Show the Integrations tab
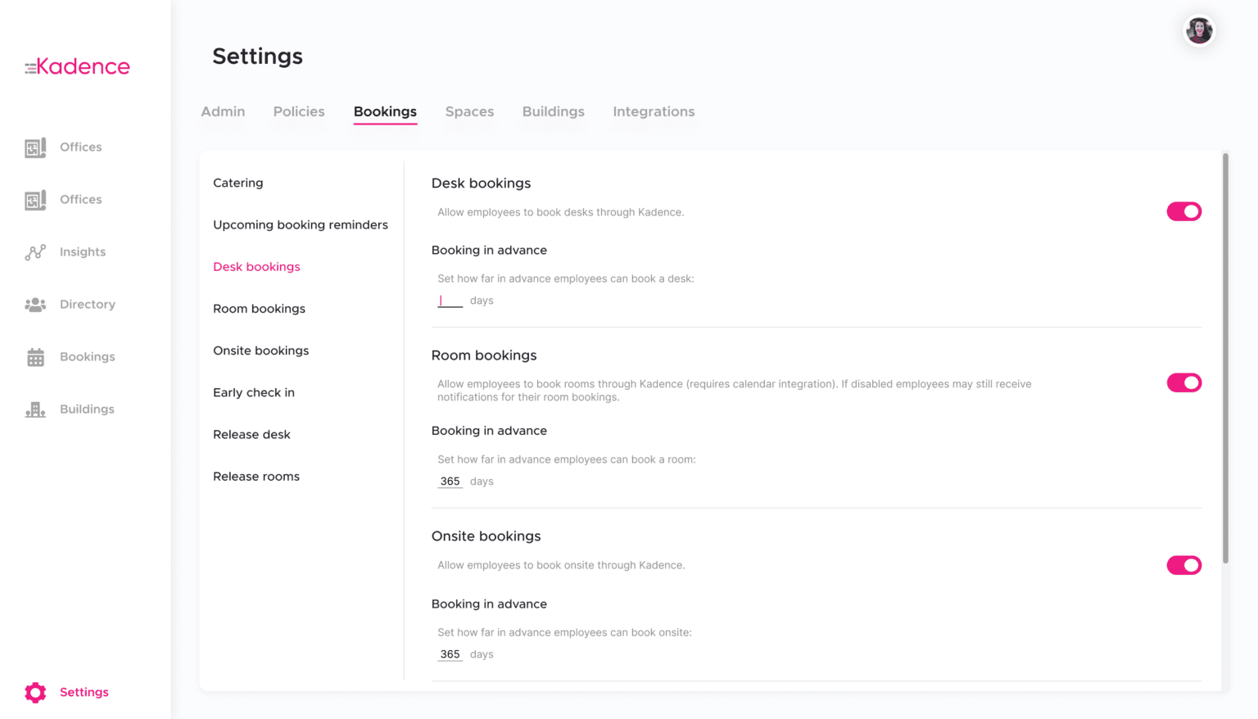 pos(654,111)
